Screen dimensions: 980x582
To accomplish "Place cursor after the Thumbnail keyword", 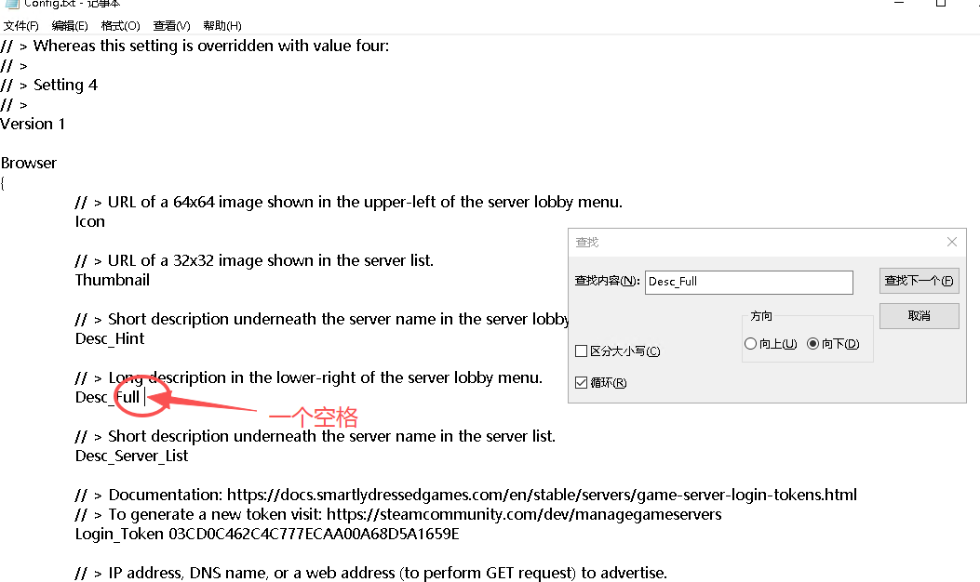I will point(151,280).
